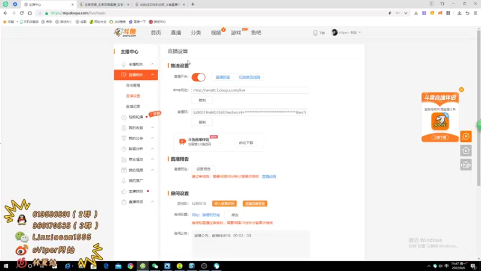
Task: Open a new browser tab with plus
Action: coord(192,4)
